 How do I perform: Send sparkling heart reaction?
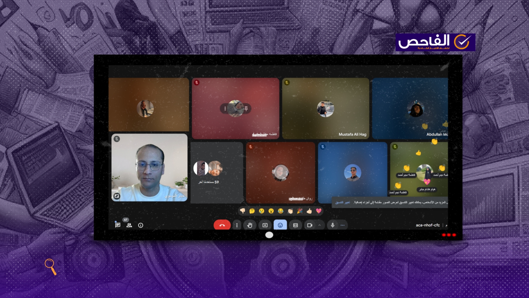319,211
